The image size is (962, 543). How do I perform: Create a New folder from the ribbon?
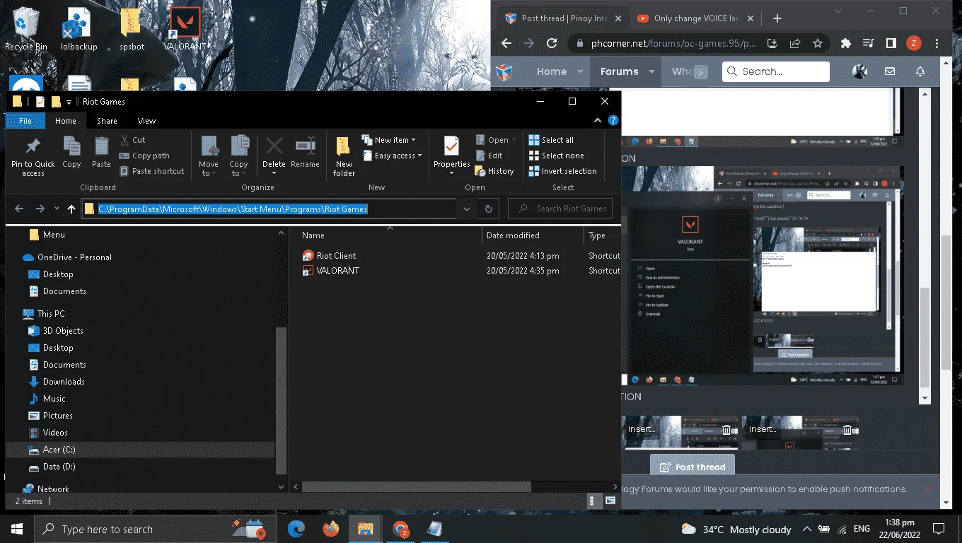click(344, 156)
